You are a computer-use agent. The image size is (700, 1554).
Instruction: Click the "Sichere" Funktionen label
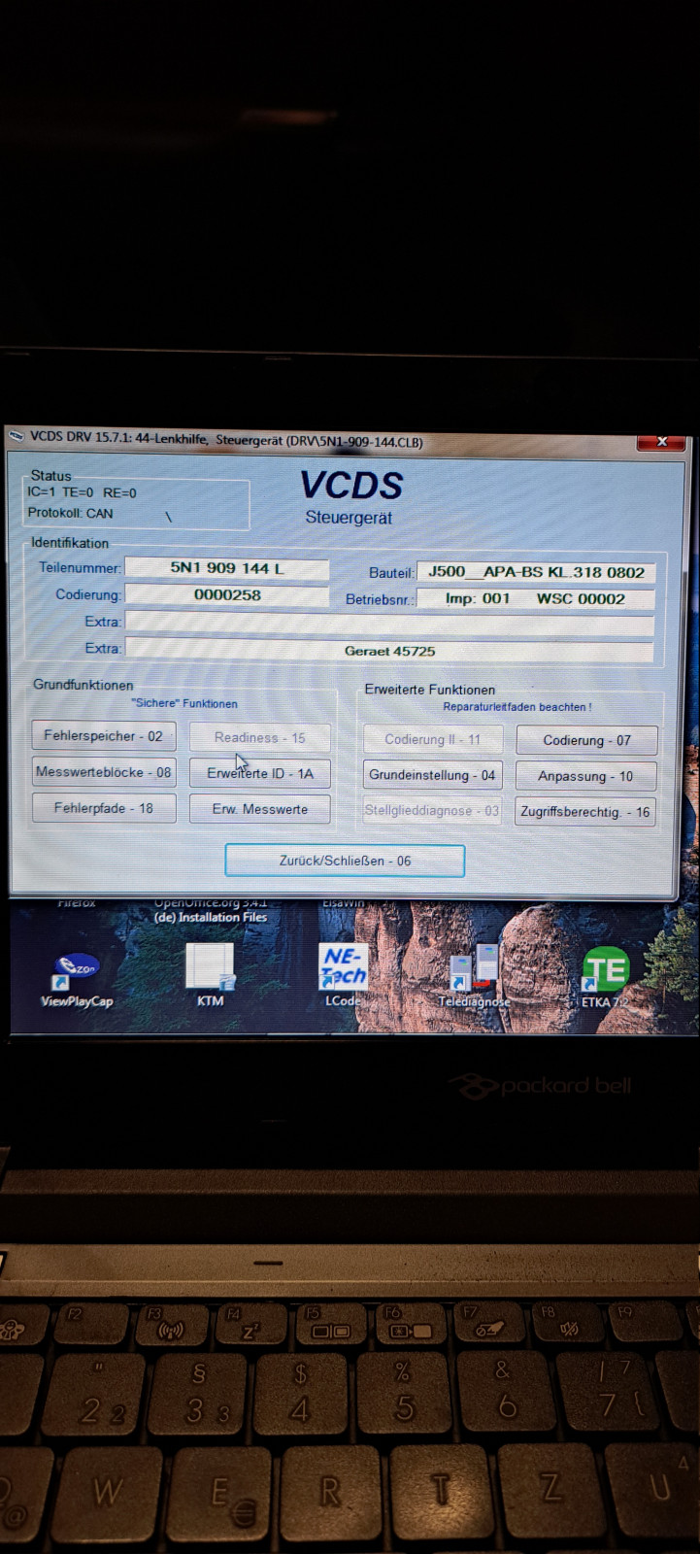[x=184, y=703]
